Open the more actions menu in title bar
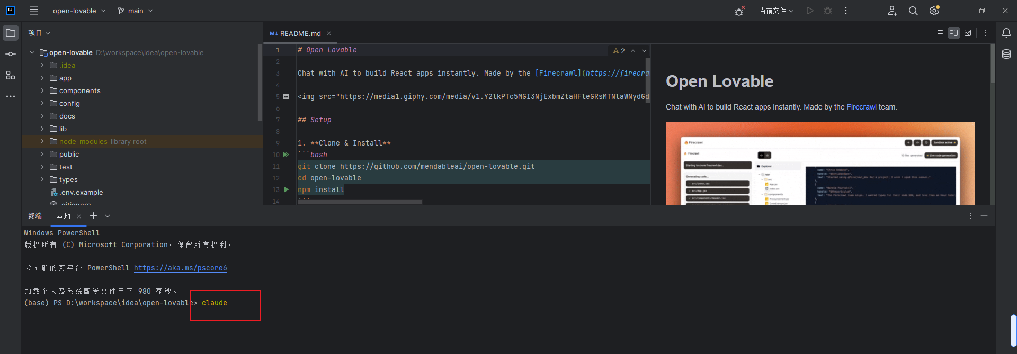The image size is (1017, 354). click(846, 11)
